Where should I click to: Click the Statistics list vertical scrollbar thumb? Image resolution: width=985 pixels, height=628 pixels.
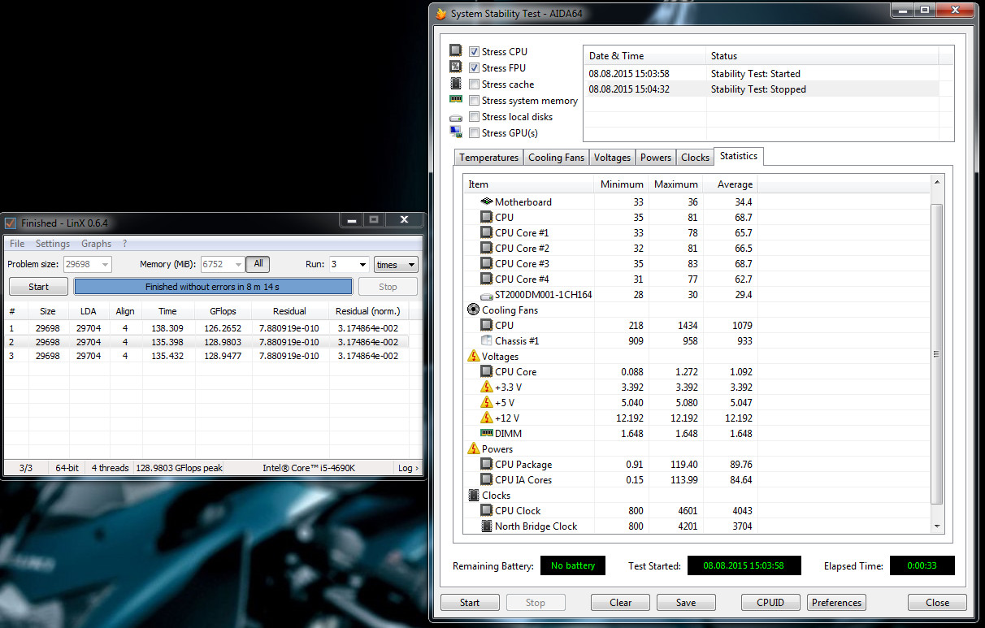(936, 354)
